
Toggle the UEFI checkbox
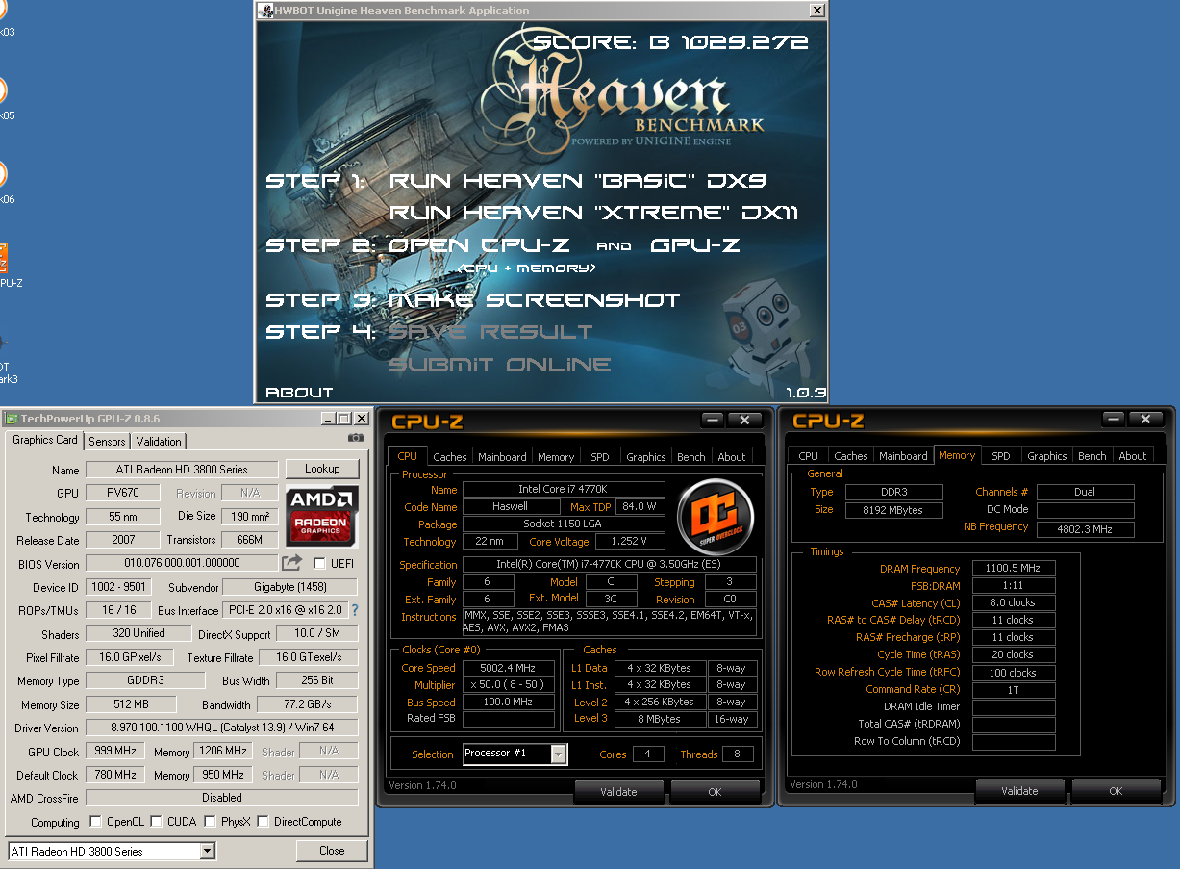tap(320, 563)
